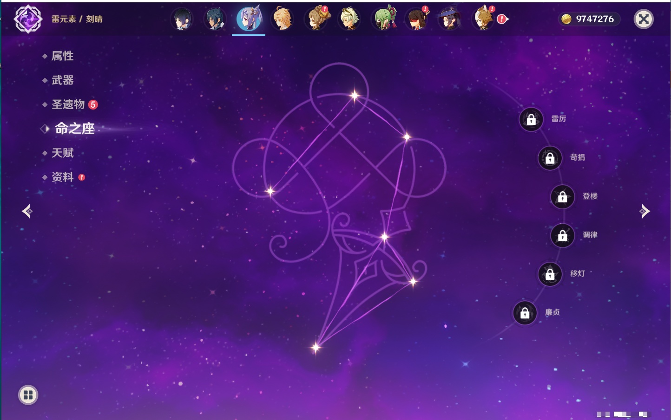The height and width of the screenshot is (420, 671).
Task: Switch to the 圣遗物 artifacts tab
Action: [x=68, y=104]
